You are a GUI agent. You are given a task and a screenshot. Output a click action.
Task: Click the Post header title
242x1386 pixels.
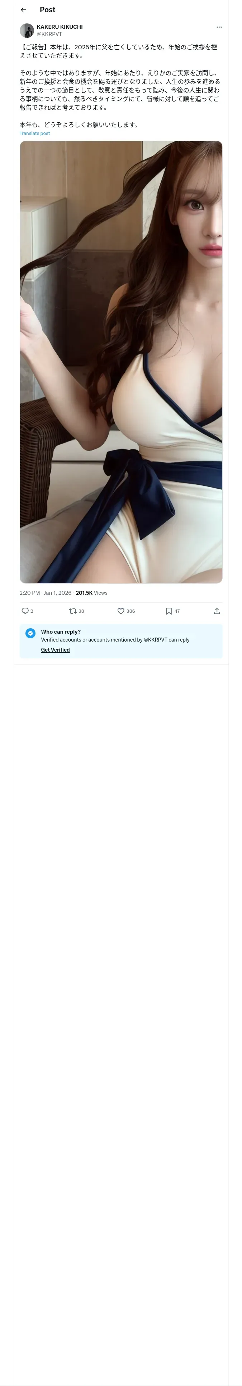pyautogui.click(x=47, y=10)
